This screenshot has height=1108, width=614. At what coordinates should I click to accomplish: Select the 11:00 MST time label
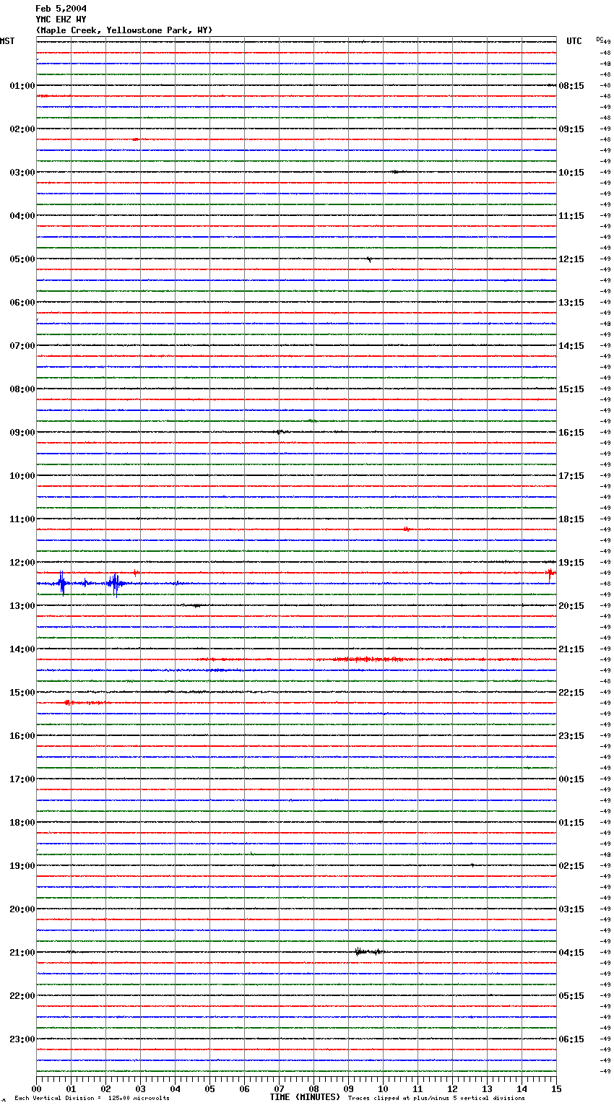tap(22, 519)
